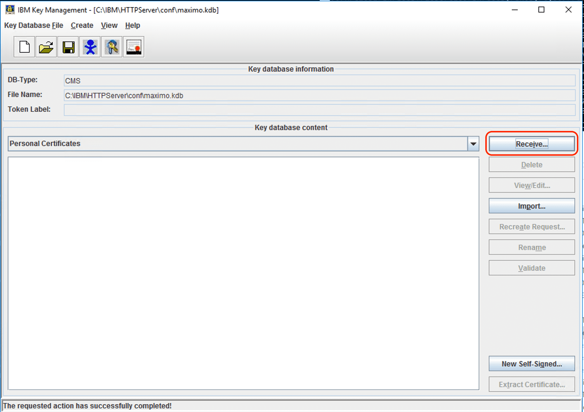Close the IBM Key Management window
The height and width of the screenshot is (412, 584).
point(568,10)
